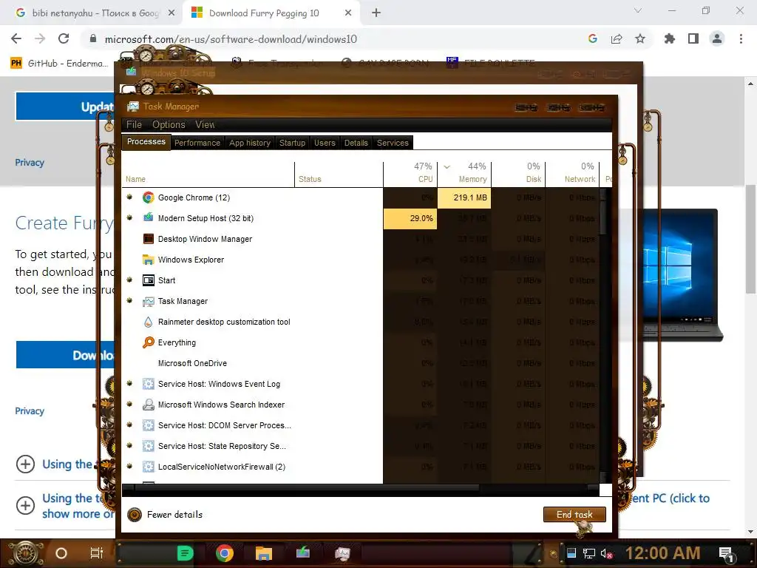The width and height of the screenshot is (757, 568).
Task: Sort processes by the CPU column
Action: tap(410, 173)
